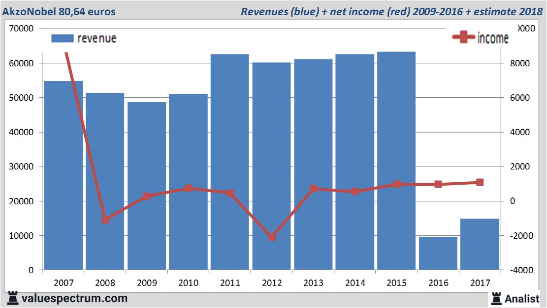547x308 pixels.
Task: Click the 2011 income data point
Action: tap(230, 193)
